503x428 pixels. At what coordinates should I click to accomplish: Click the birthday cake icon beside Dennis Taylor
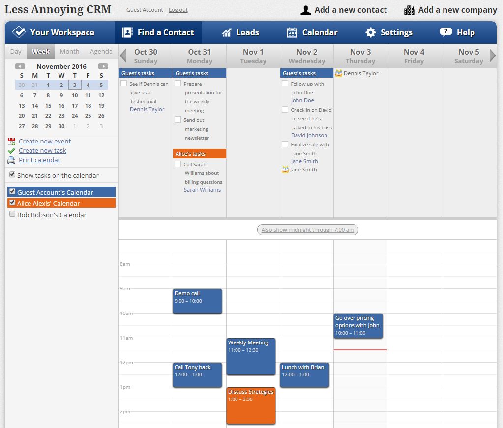tap(338, 73)
